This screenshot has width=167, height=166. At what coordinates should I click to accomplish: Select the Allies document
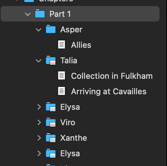click(81, 45)
